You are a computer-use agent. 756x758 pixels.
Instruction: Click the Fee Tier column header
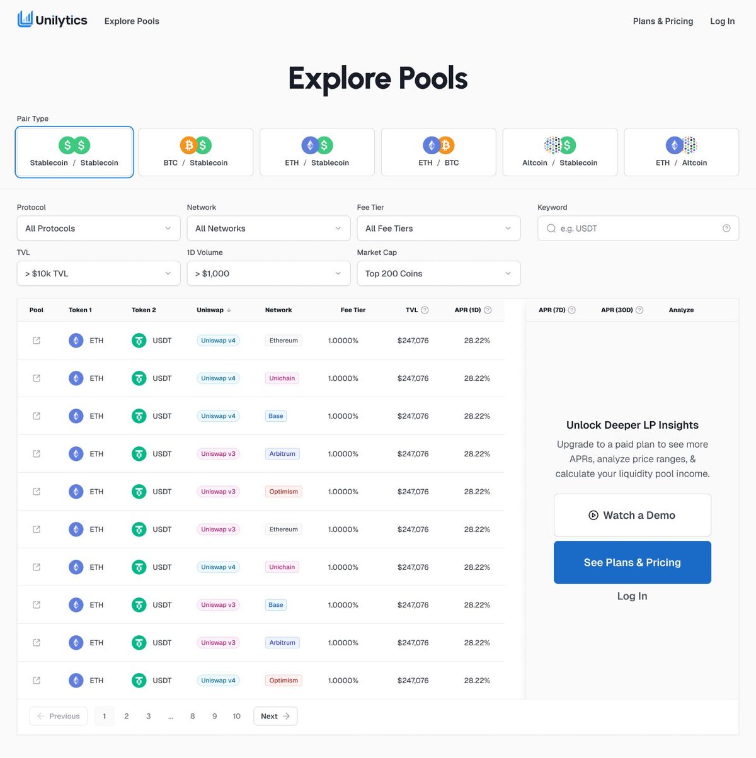coord(353,310)
